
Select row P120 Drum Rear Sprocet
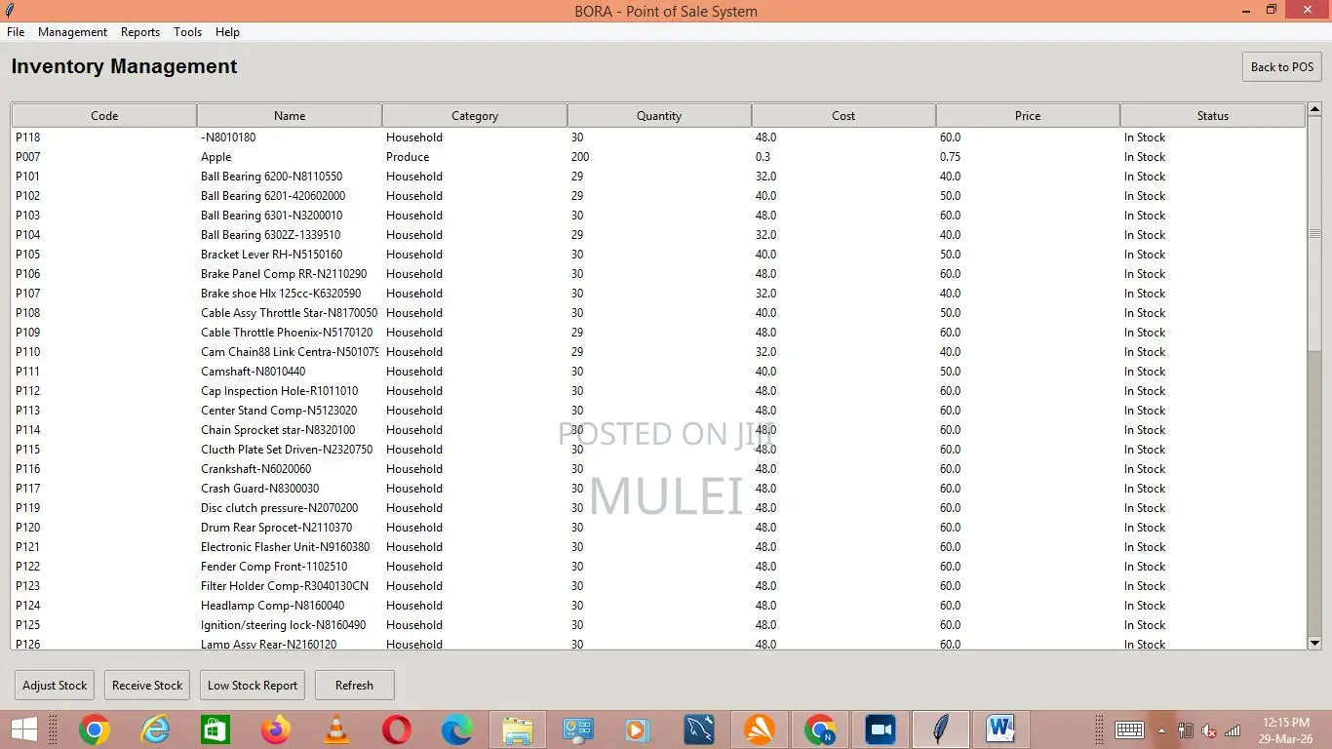point(658,528)
